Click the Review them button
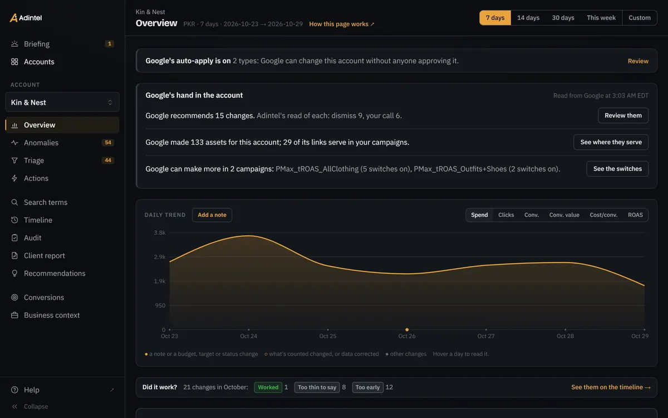The width and height of the screenshot is (668, 418). pos(623,116)
